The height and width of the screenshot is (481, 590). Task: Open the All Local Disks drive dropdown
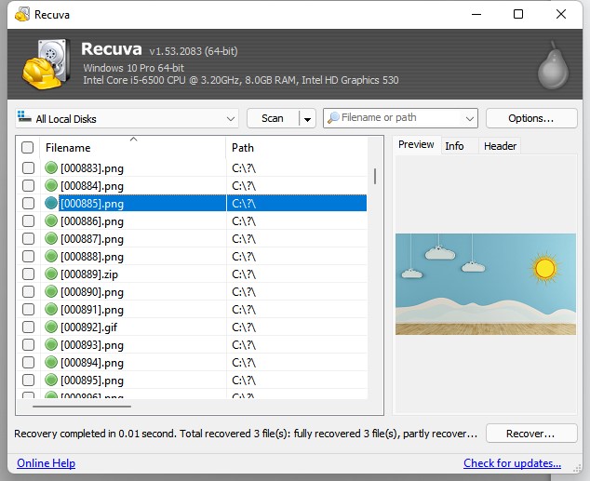pyautogui.click(x=127, y=118)
